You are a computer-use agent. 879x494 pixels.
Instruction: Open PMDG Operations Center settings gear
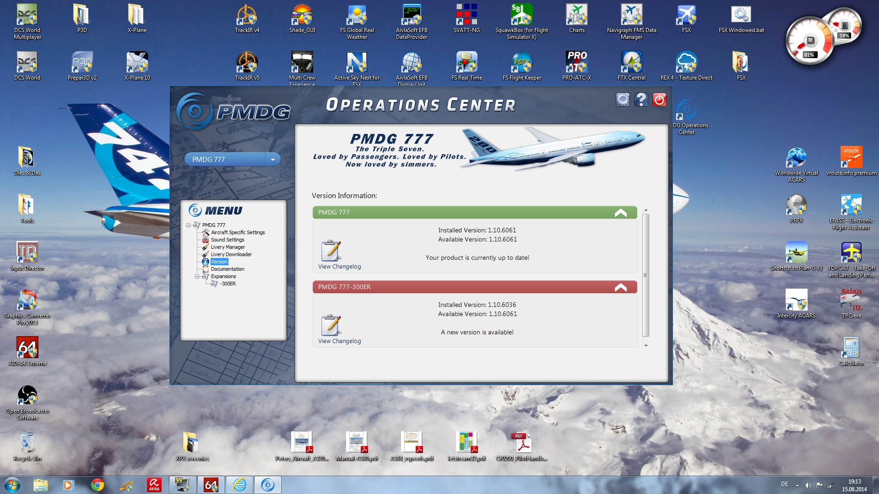coord(623,99)
